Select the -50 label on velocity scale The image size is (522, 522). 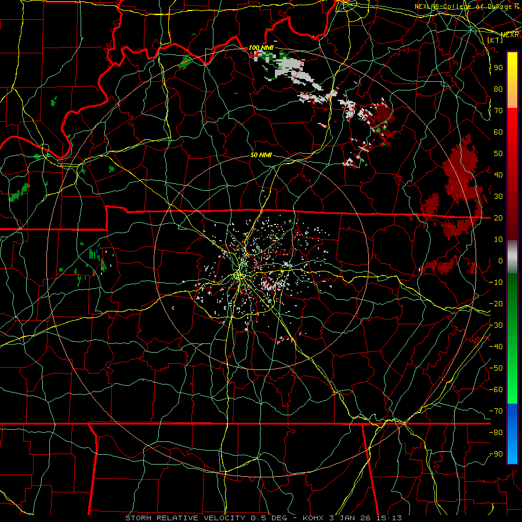click(x=496, y=368)
